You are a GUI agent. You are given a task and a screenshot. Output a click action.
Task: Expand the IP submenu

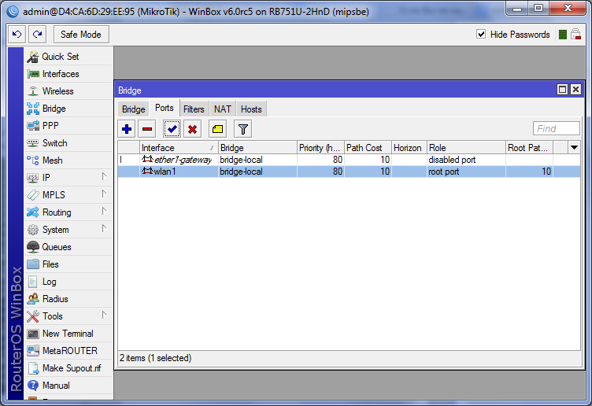(68, 178)
